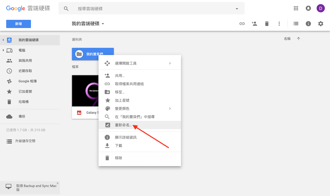The width and height of the screenshot is (330, 196).
Task: Click the 新增 button
Action: [18, 24]
